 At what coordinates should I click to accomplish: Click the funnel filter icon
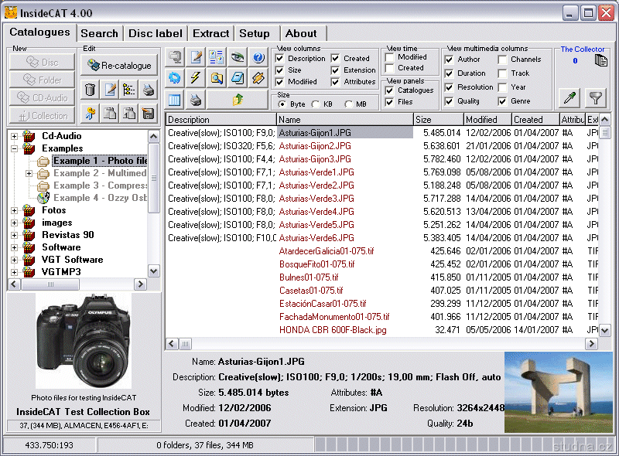[594, 97]
